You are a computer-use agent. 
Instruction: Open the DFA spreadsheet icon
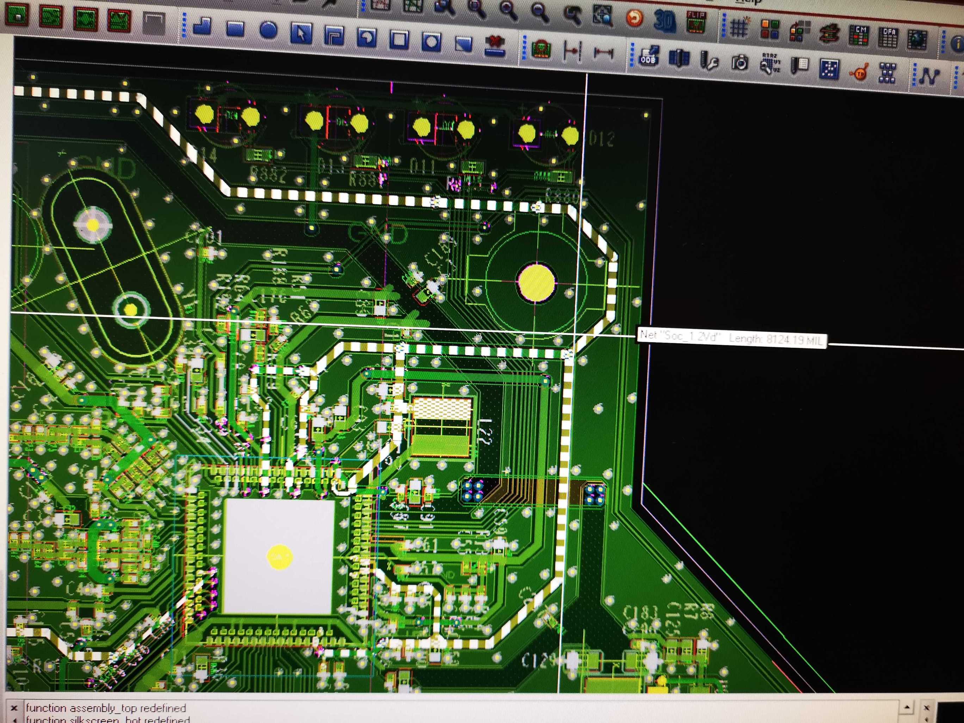(889, 37)
